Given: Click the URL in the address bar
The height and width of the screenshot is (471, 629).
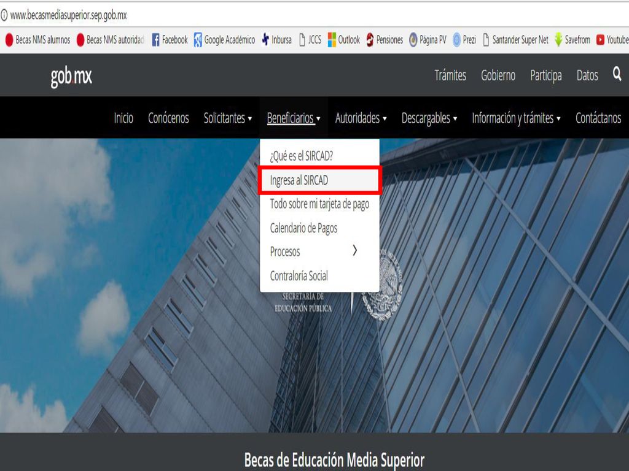Looking at the screenshot, I should click(x=69, y=15).
